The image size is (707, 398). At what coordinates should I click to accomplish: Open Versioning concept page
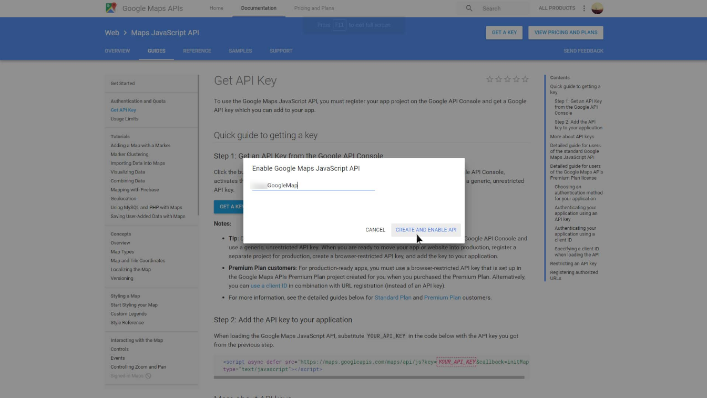click(121, 278)
